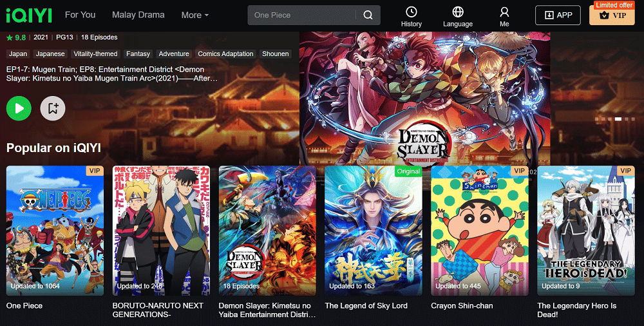Select the Comics Adaptation tag
This screenshot has height=326, width=644.
(225, 54)
